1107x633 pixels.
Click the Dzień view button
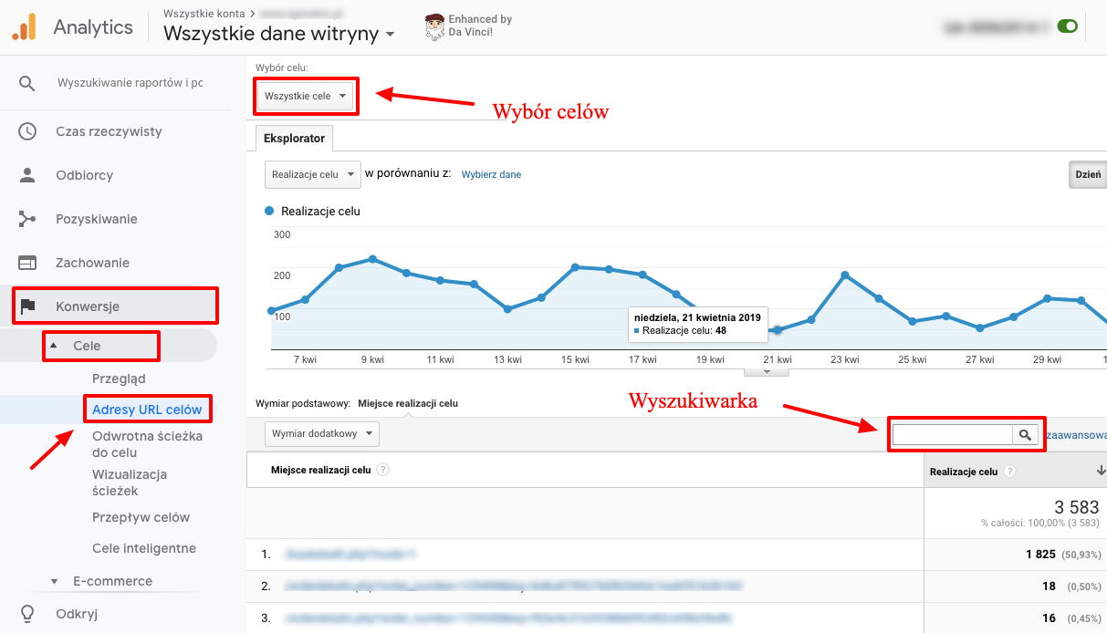coord(1087,174)
